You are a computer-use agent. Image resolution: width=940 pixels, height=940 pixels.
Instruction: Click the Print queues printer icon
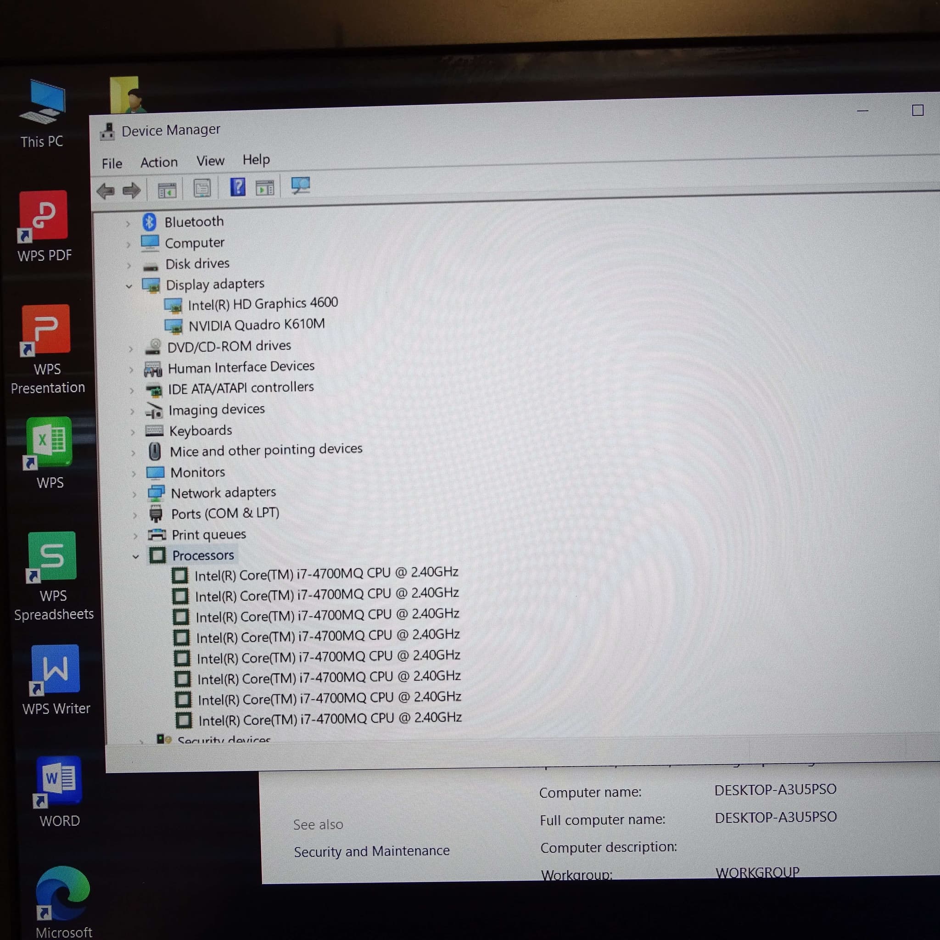click(157, 535)
